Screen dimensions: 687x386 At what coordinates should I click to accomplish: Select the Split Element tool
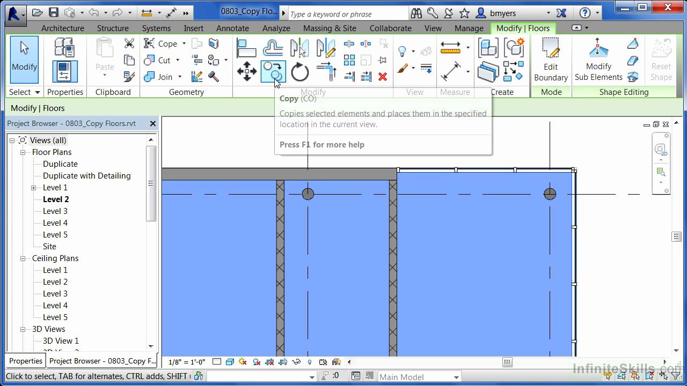(x=349, y=44)
